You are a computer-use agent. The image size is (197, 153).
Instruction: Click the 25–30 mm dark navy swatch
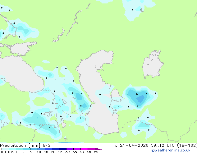coord(62,149)
